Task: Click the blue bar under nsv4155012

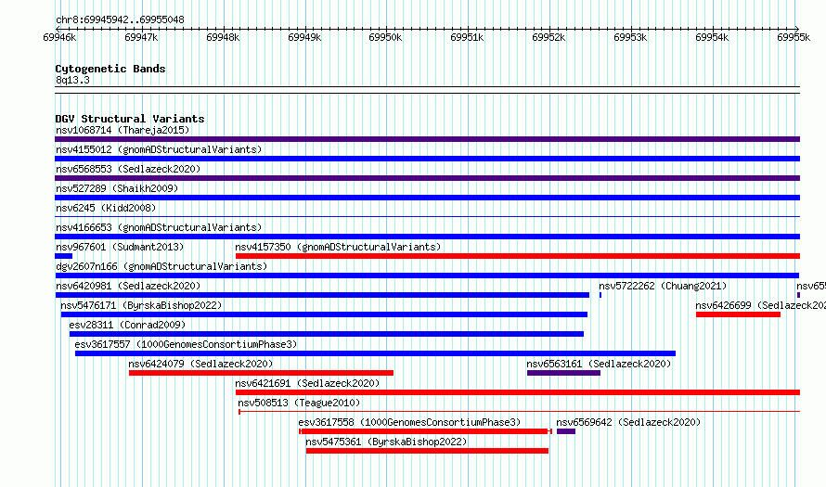Action: pyautogui.click(x=427, y=159)
